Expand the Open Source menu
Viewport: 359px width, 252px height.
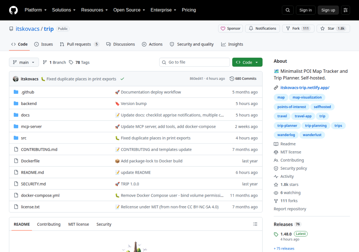pos(129,10)
